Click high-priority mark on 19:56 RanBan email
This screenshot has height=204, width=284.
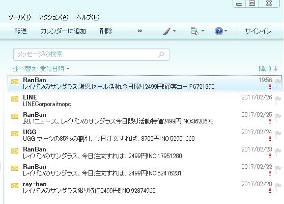[270, 87]
